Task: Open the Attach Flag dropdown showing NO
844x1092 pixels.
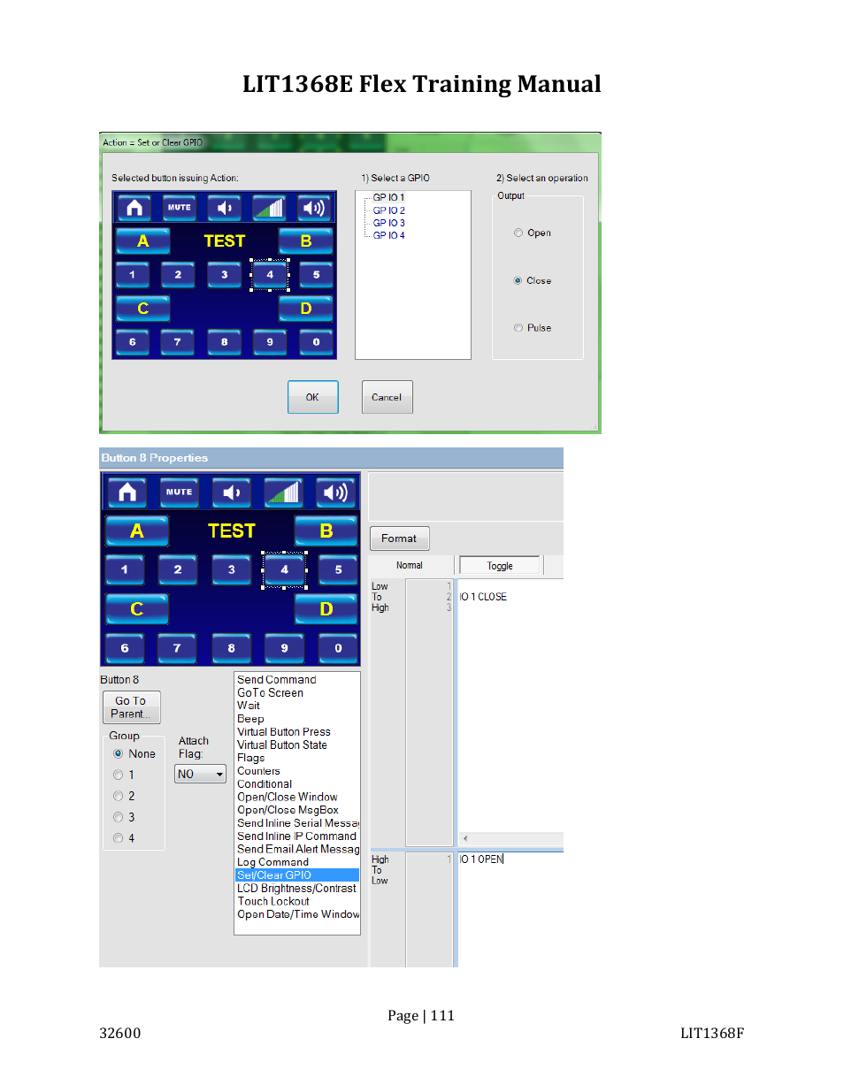Action: 199,774
